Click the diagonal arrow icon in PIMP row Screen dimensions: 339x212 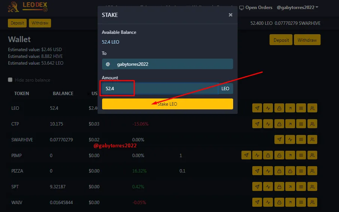(x=290, y=155)
